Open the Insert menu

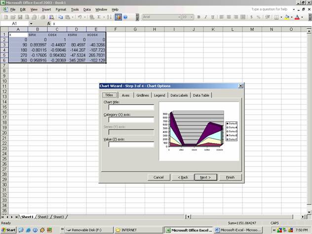46,9
